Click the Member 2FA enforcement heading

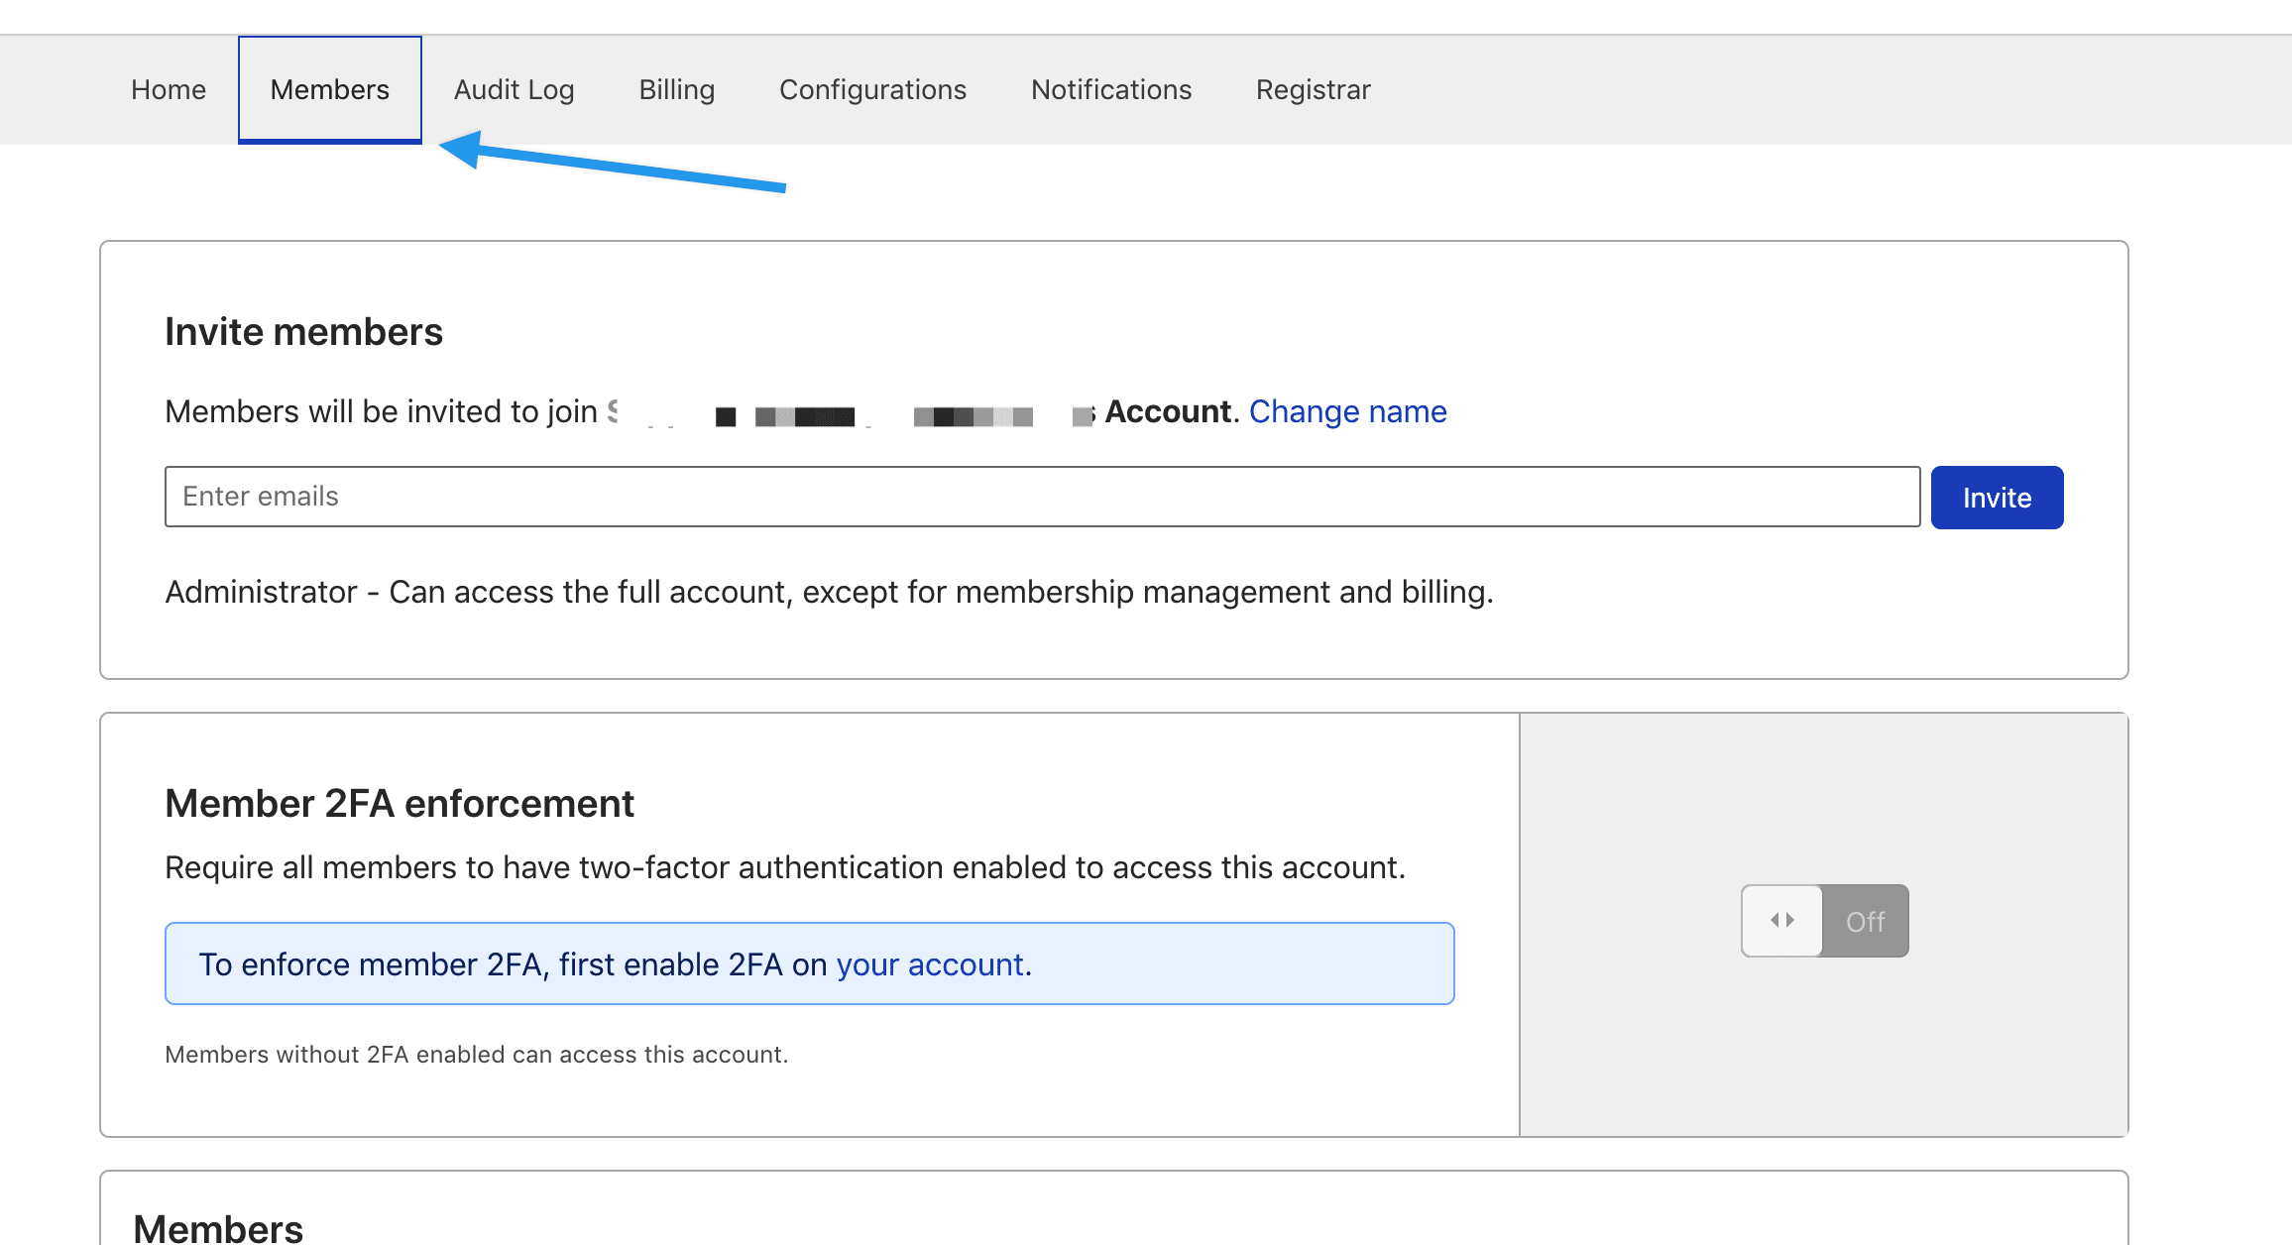(x=399, y=803)
